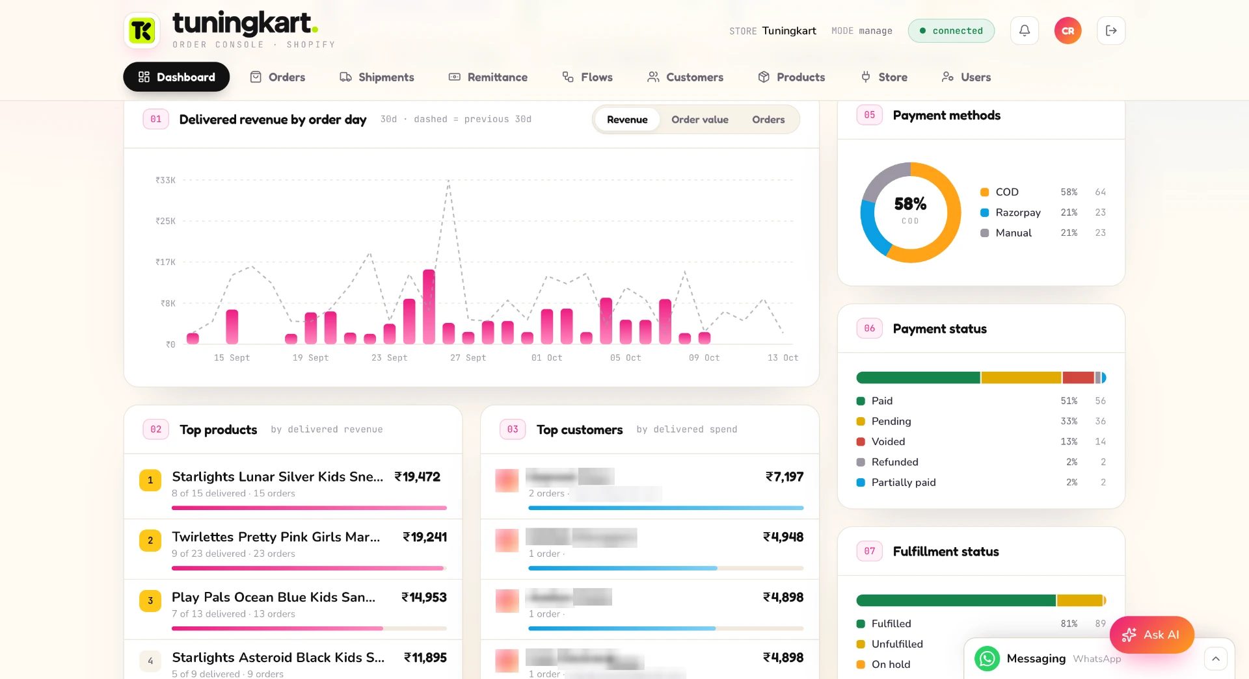This screenshot has width=1249, height=679.
Task: Click the Fulfilled status row
Action: tap(981, 624)
